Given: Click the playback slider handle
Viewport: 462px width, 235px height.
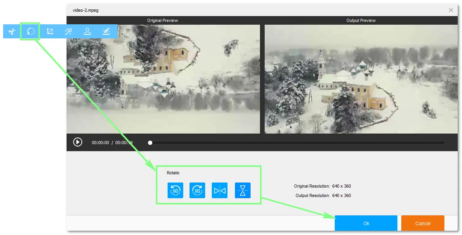Looking at the screenshot, I should click(150, 143).
